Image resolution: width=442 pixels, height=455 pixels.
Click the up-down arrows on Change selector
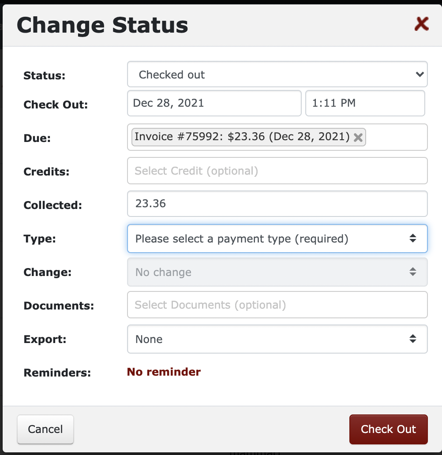pos(413,272)
